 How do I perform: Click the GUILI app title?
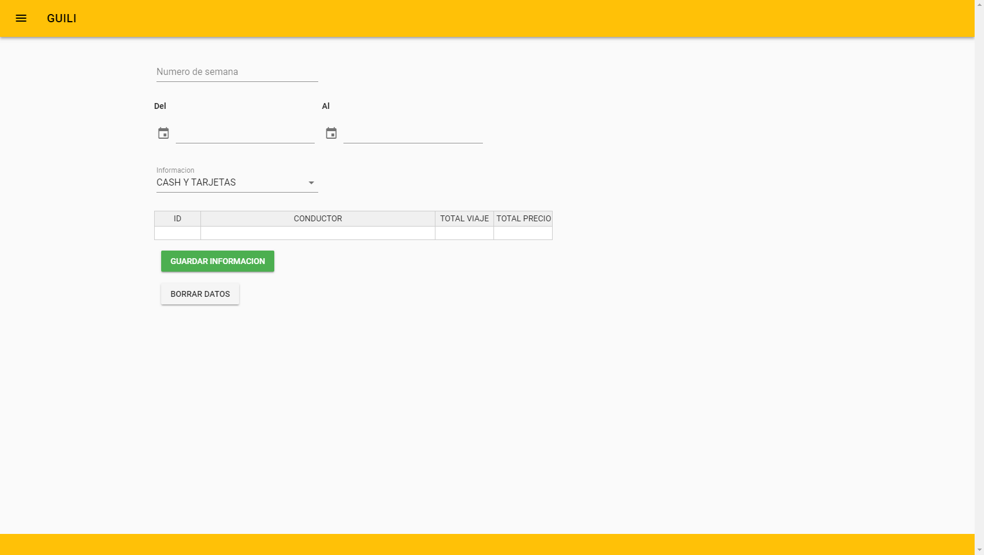pyautogui.click(x=62, y=19)
